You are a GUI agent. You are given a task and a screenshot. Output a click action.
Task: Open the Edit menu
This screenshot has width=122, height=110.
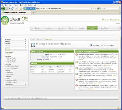pyautogui.click(x=6, y=5)
